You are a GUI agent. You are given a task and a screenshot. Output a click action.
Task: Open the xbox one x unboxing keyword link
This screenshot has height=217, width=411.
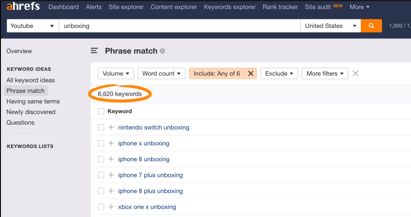147,207
